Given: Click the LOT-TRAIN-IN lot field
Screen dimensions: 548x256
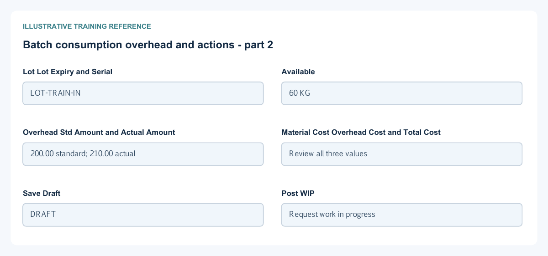Looking at the screenshot, I should (x=143, y=93).
